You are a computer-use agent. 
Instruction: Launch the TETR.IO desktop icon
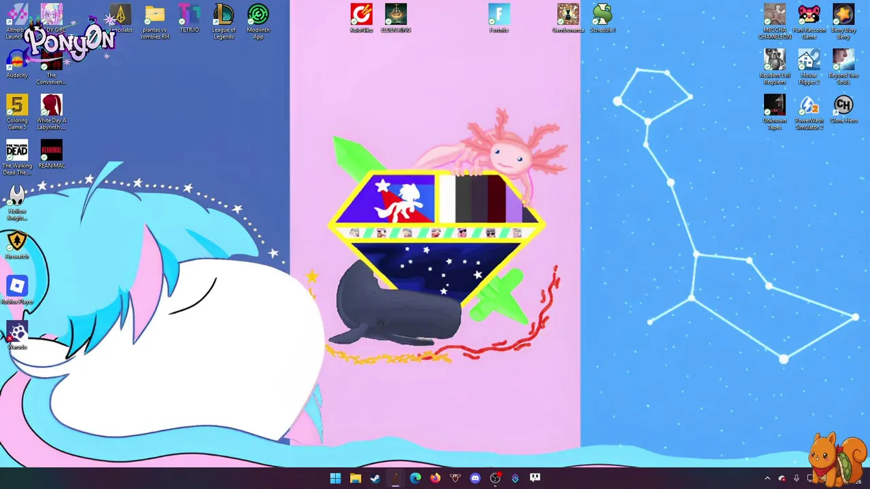pyautogui.click(x=190, y=18)
